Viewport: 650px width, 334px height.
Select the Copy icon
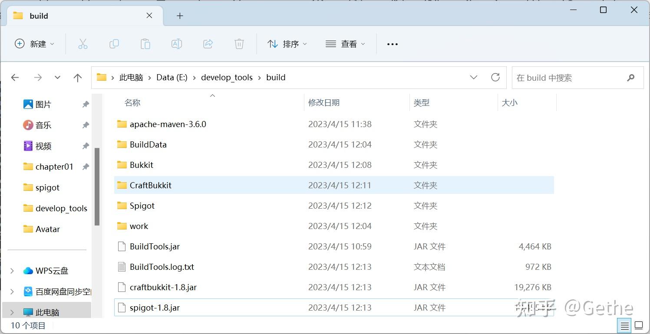pos(114,43)
